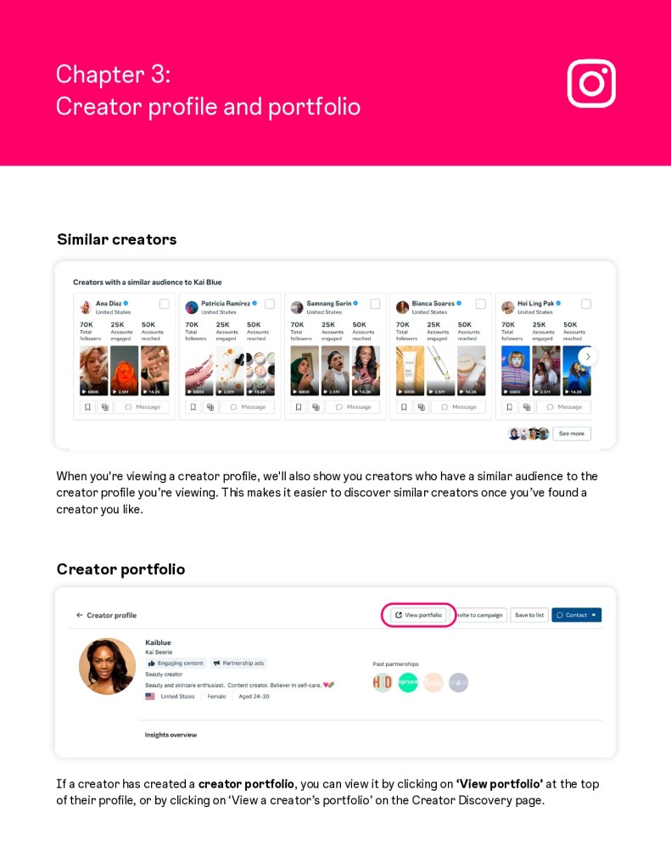Open Kaiblue's profile photo
This screenshot has width=671, height=868.
pyautogui.click(x=107, y=666)
